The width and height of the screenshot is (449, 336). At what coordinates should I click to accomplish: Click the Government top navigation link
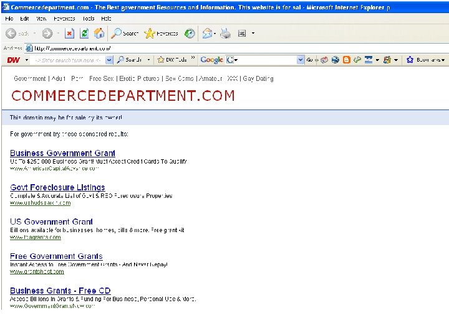pyautogui.click(x=30, y=78)
